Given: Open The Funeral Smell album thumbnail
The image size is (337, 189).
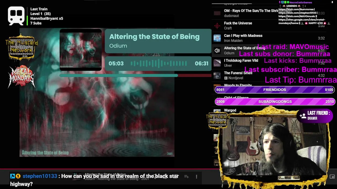Looking at the screenshot, I should pos(217,75).
